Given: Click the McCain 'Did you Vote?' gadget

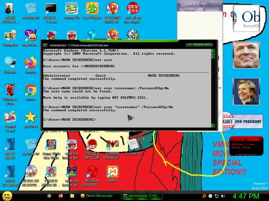Looking at the screenshot, I should click(246, 55).
